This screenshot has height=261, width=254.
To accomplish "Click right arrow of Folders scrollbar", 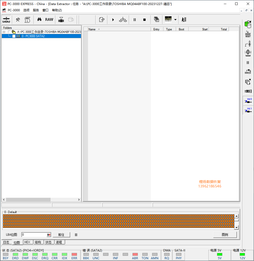I will point(79,200).
